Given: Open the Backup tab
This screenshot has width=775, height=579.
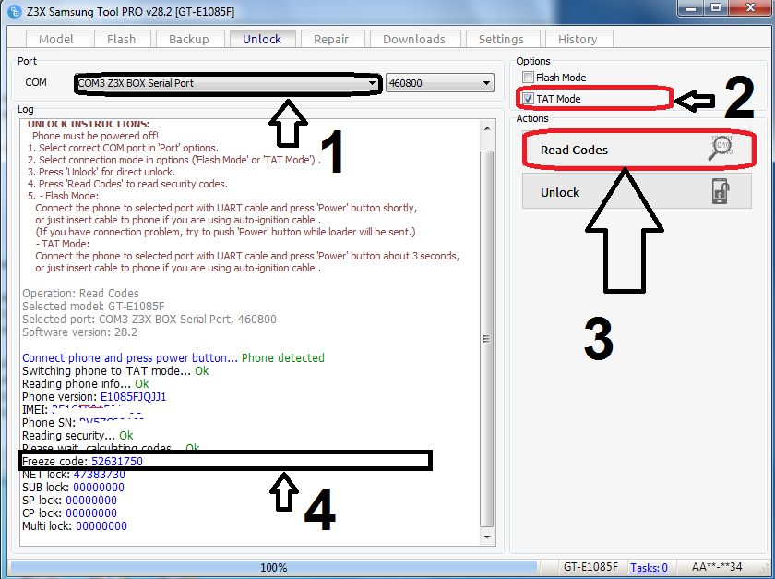Looking at the screenshot, I should click(189, 39).
